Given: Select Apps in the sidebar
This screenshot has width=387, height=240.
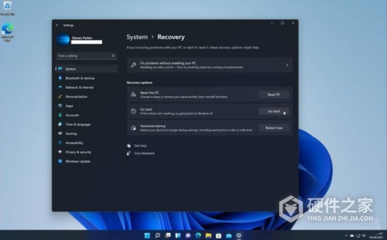Looking at the screenshot, I should tap(86, 106).
